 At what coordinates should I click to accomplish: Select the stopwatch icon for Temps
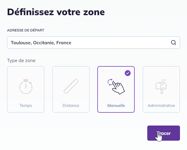coord(26,87)
